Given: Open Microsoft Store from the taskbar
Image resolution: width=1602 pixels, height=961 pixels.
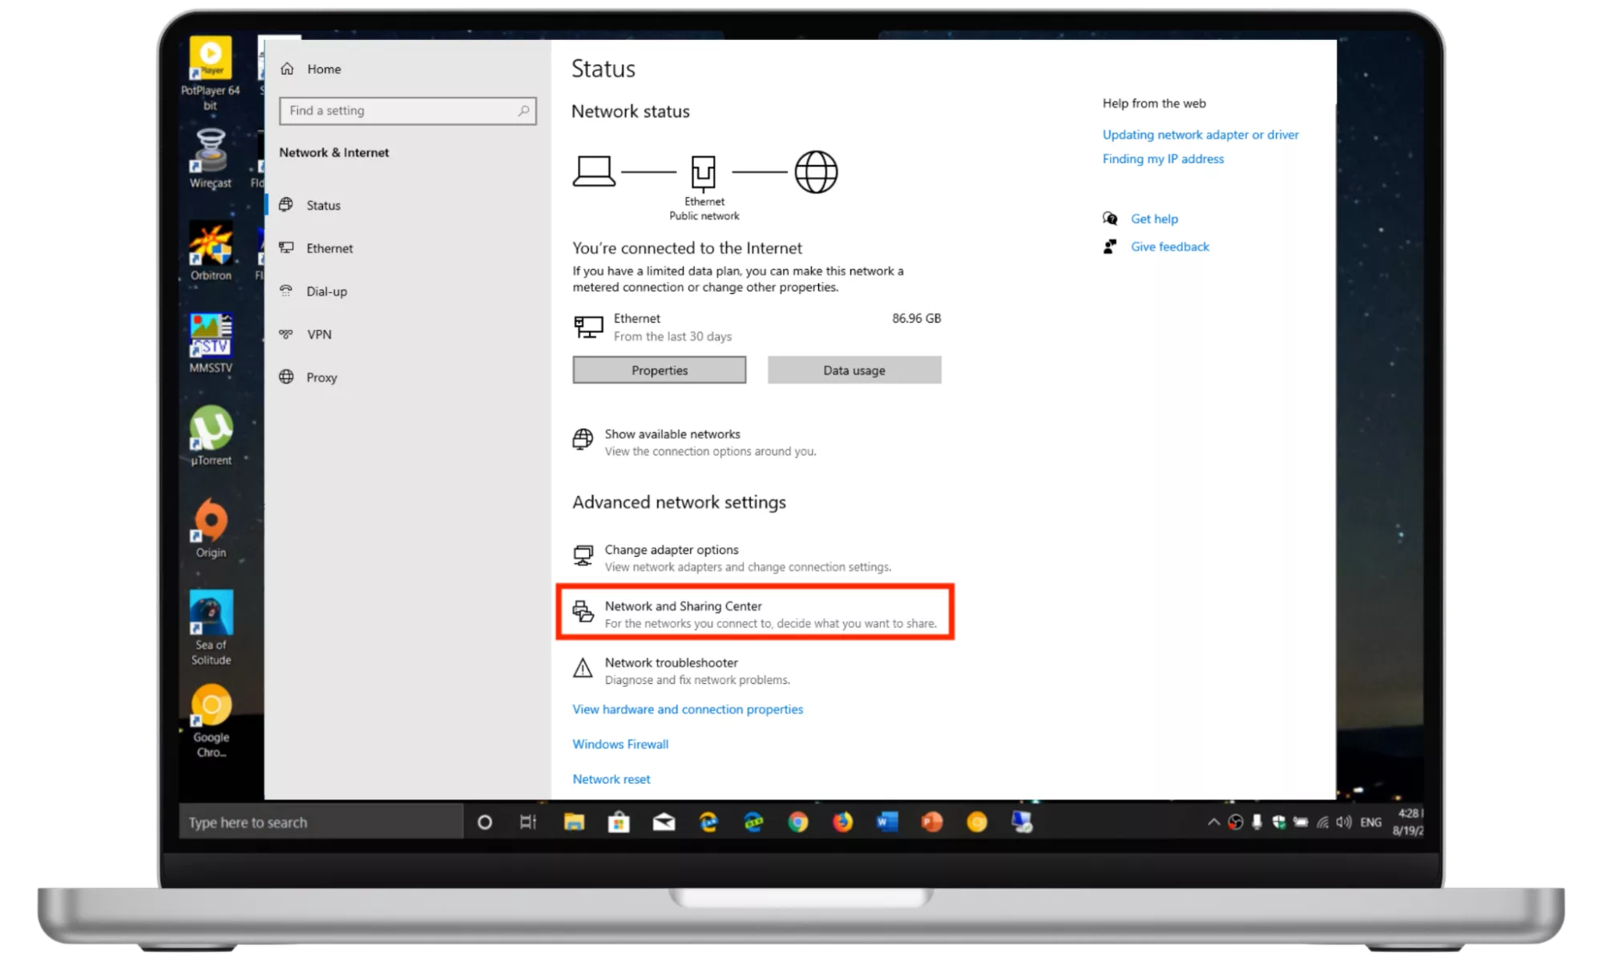Looking at the screenshot, I should click(619, 822).
